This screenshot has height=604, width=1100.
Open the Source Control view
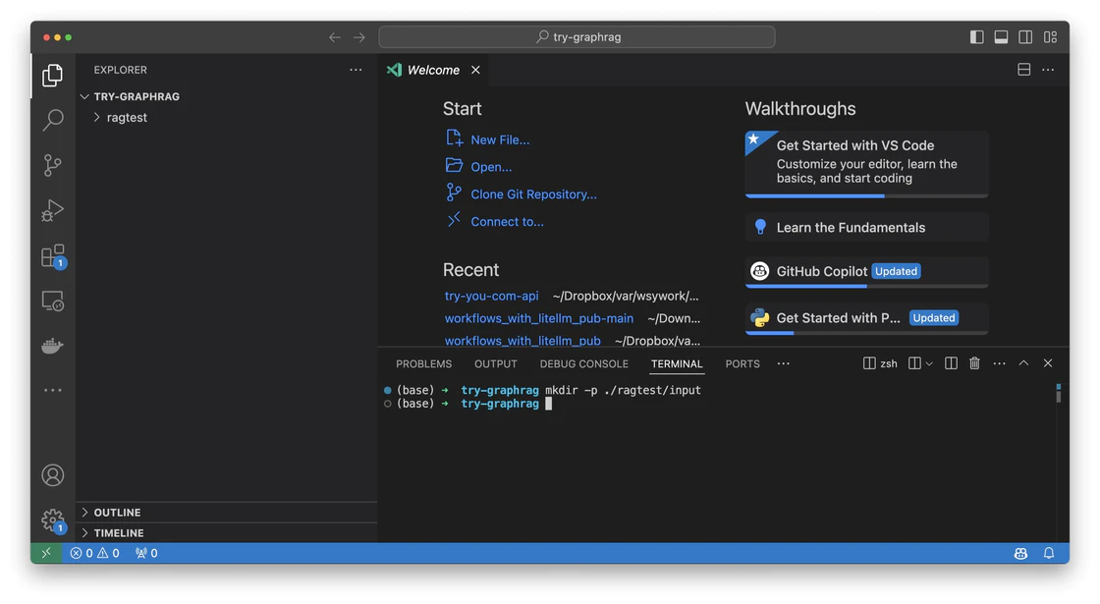point(53,166)
